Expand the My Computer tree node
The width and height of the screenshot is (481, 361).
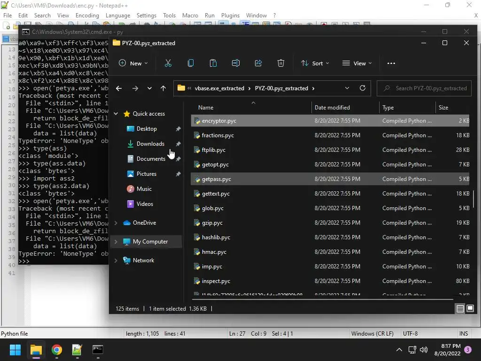116,242
